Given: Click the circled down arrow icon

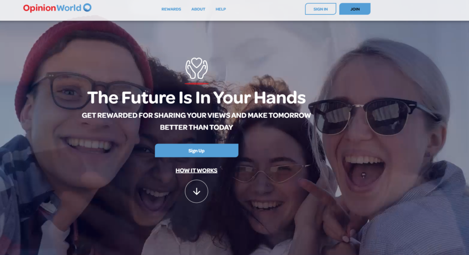Looking at the screenshot, I should [x=196, y=191].
